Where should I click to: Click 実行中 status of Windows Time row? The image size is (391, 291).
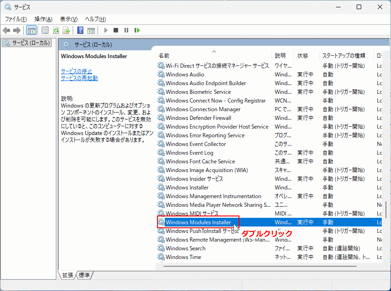pyautogui.click(x=305, y=257)
